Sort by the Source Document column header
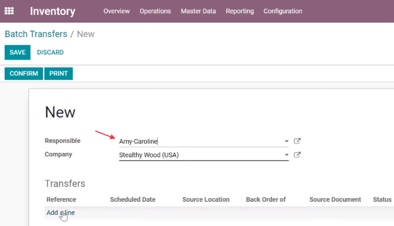Image resolution: width=394 pixels, height=226 pixels. pyautogui.click(x=335, y=199)
